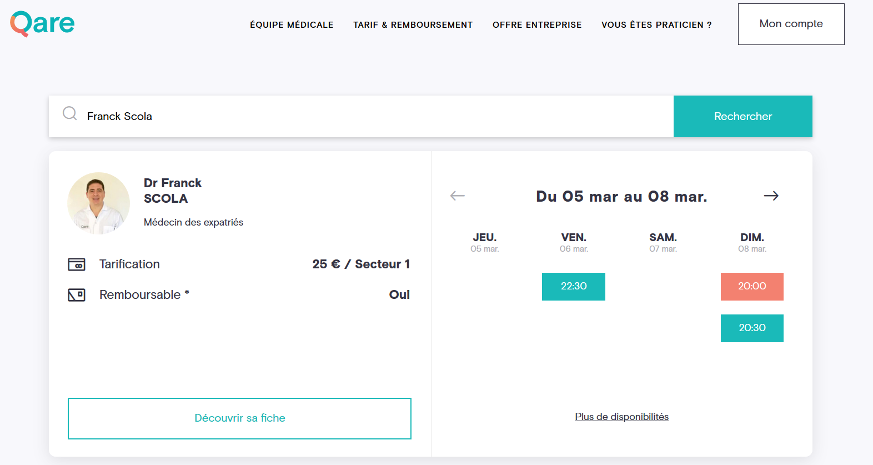Focus the Franck Scola search field
Viewport: 873px width, 465px height.
[361, 116]
